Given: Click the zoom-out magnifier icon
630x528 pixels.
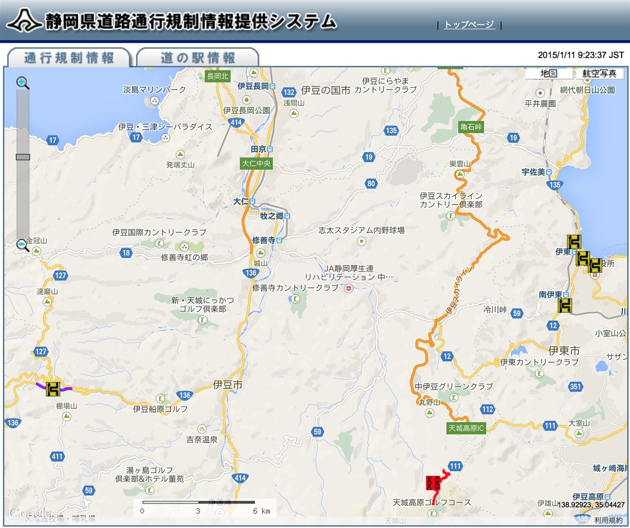Looking at the screenshot, I should point(23,245).
